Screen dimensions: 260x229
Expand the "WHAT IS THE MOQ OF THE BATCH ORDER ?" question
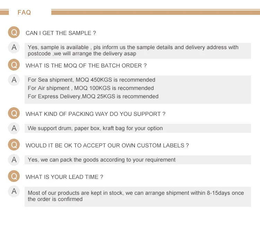86,66
